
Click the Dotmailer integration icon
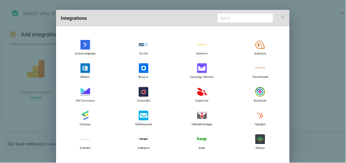[x=260, y=92]
